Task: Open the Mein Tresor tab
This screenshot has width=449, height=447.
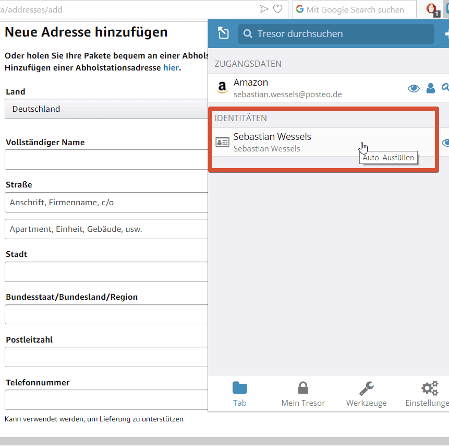Action: coord(303,394)
